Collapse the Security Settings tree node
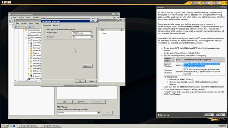Screen dimensions: 228x128 point(26,38)
